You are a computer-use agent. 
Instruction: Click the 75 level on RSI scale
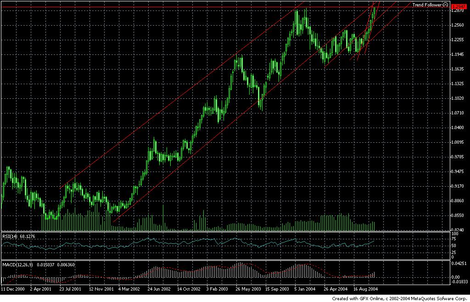click(x=454, y=239)
